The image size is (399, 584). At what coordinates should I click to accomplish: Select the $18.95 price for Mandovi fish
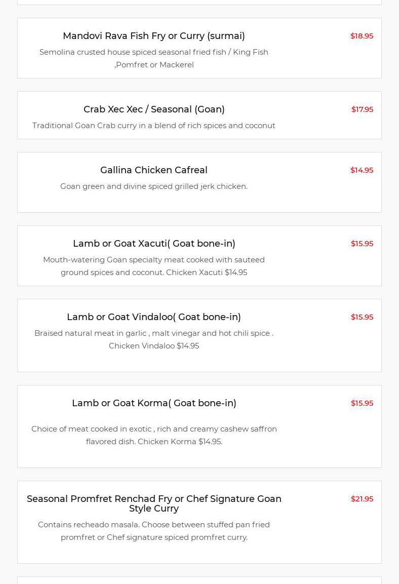pyautogui.click(x=362, y=36)
